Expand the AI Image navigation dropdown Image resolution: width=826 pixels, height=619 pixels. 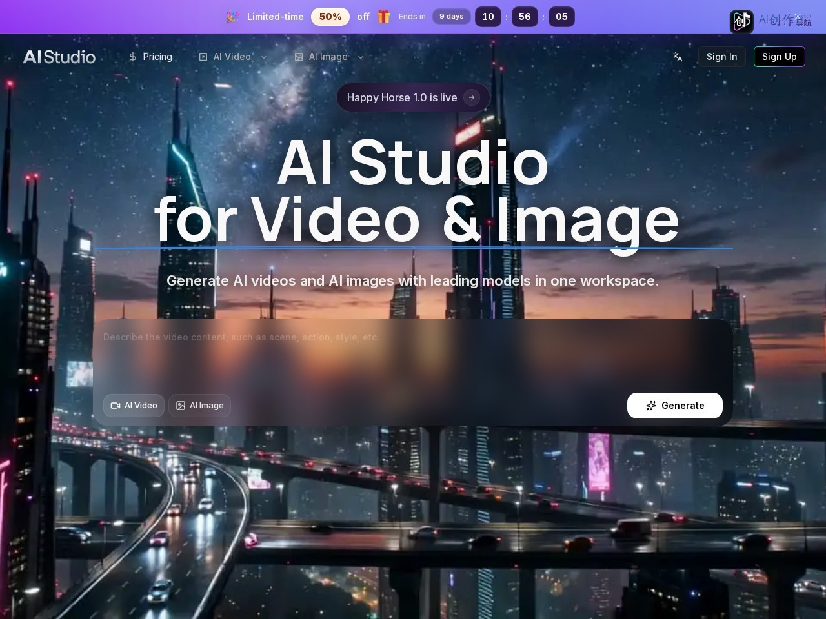(x=329, y=57)
